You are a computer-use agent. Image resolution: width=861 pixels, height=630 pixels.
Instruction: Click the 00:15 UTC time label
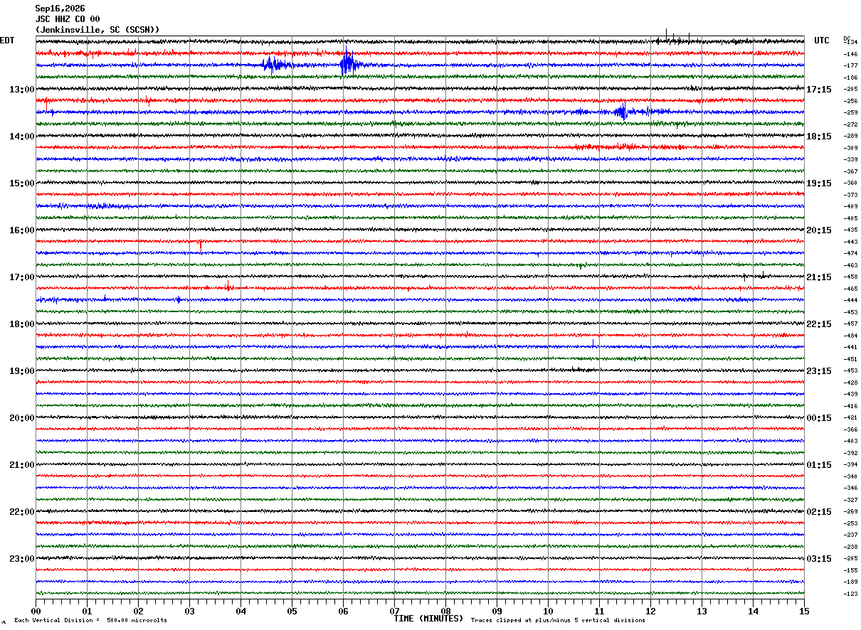818,418
